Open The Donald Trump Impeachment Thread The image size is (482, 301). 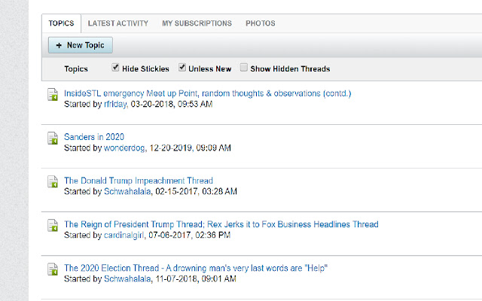click(139, 181)
